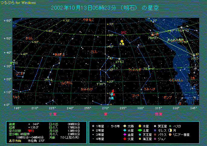Click the east (東) direction label

[x=105, y=114]
